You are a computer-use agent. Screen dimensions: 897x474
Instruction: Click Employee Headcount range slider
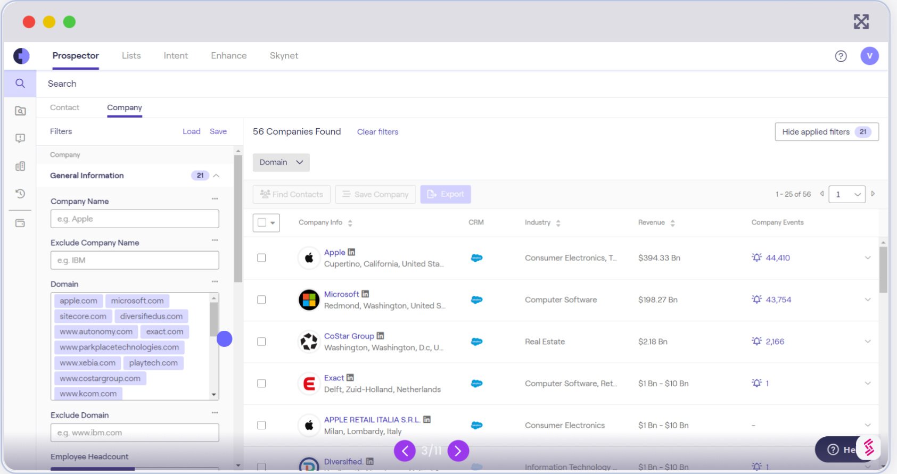(x=135, y=469)
